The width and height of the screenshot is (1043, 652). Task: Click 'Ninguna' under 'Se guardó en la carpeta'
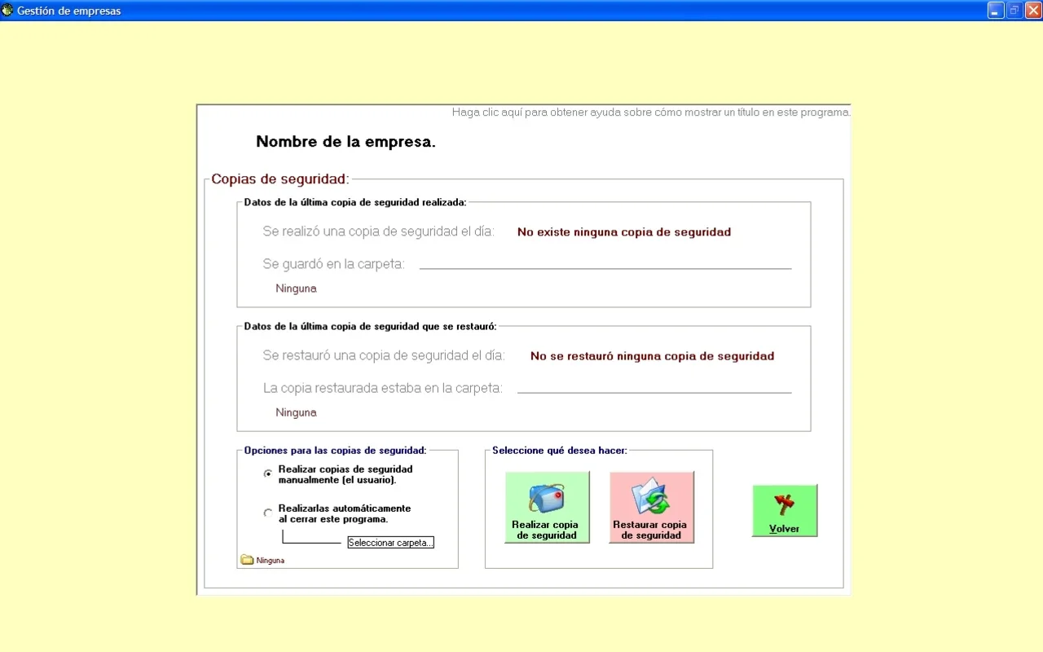296,289
